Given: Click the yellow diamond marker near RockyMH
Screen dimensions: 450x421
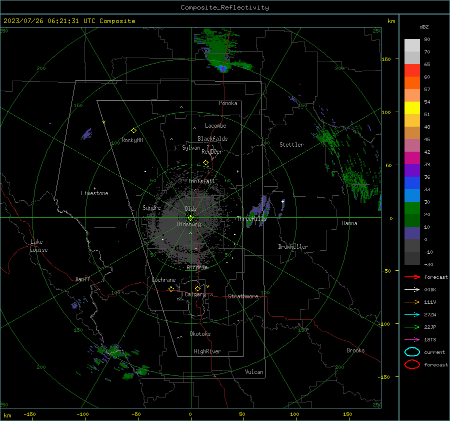Looking at the screenshot, I should pyautogui.click(x=133, y=131).
